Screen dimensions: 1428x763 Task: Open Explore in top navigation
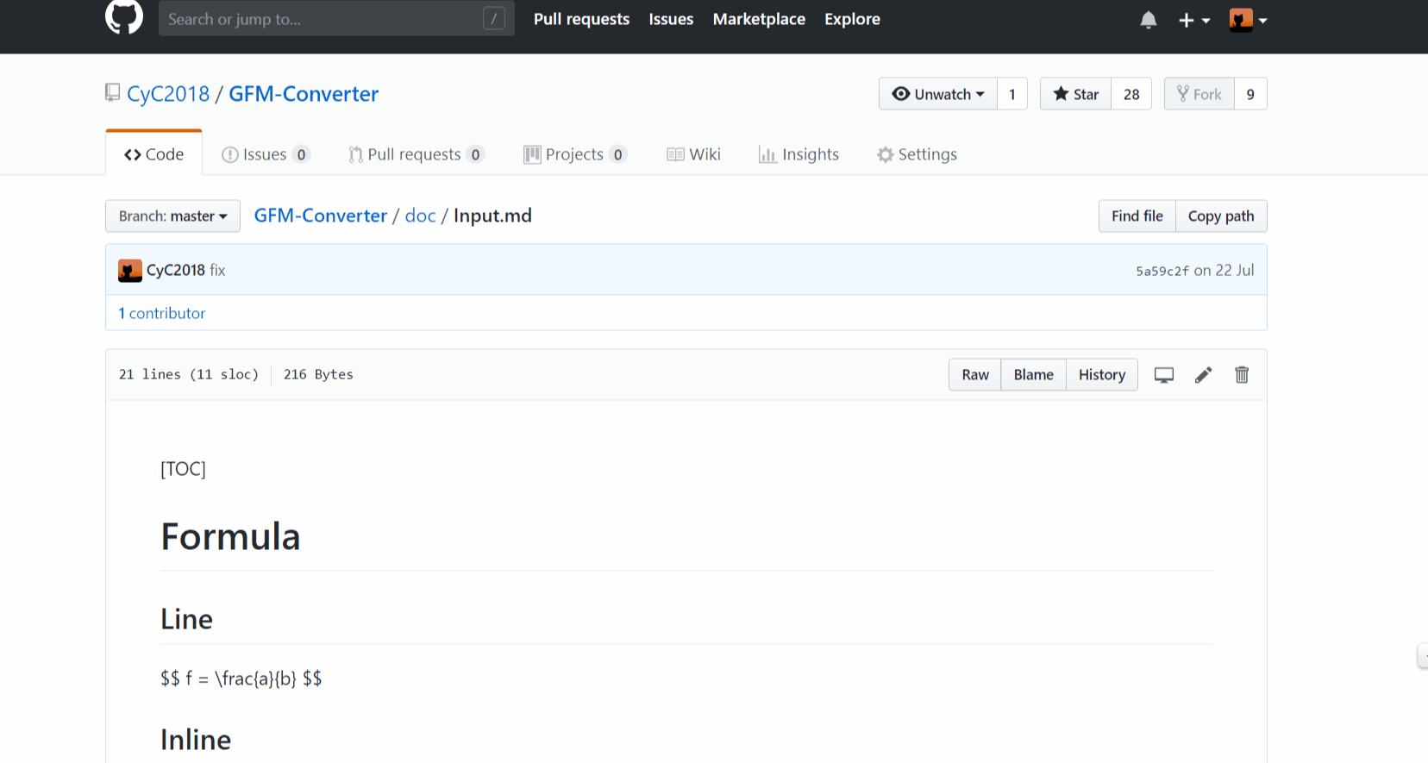852,19
